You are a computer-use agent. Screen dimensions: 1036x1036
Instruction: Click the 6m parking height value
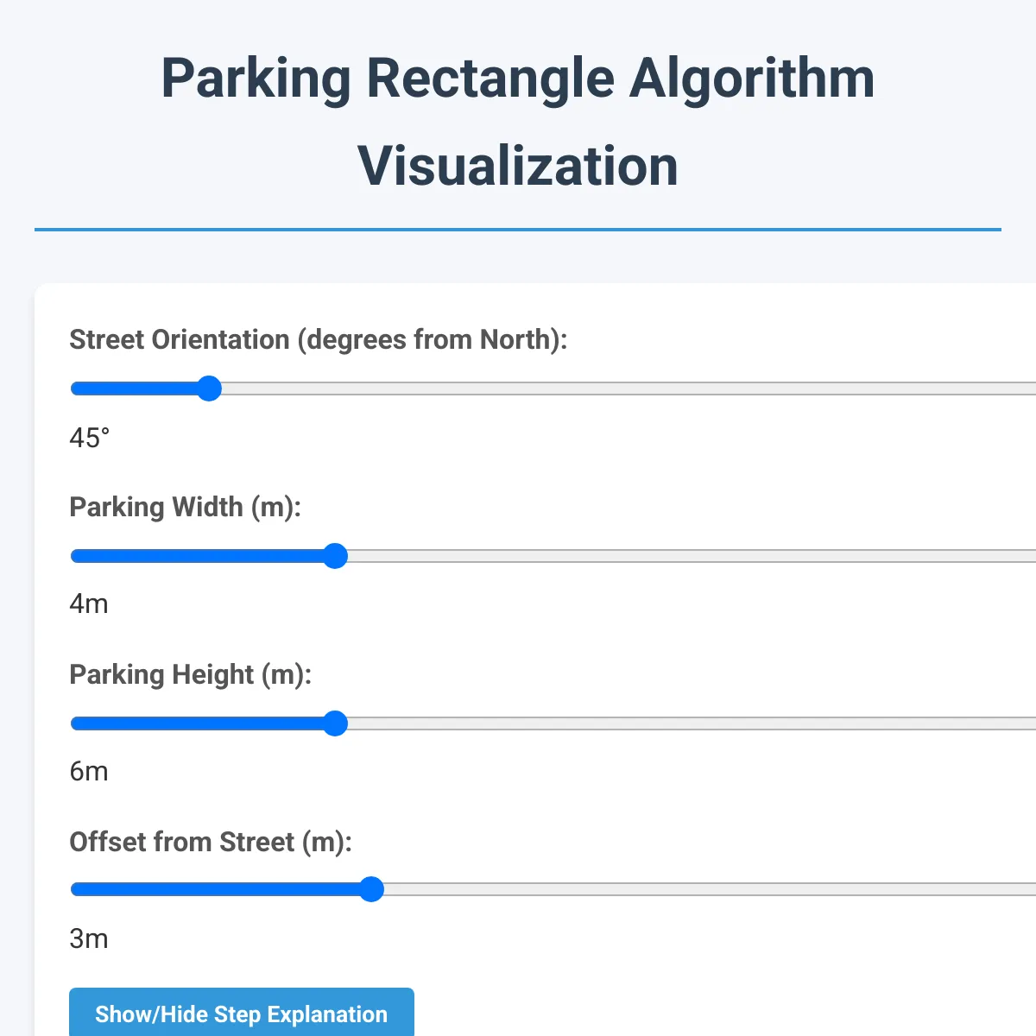pos(89,771)
